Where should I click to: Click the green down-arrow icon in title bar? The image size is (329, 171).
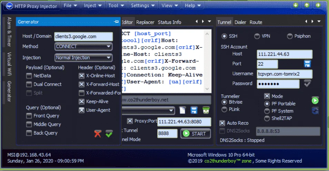coord(296,5)
